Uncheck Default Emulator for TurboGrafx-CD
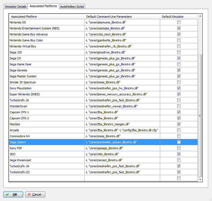The width and height of the screenshot is (212, 201). [179, 172]
